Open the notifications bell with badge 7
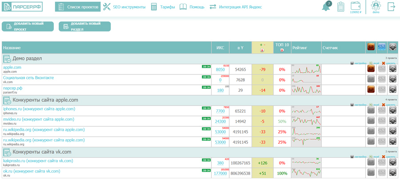 [326, 7]
